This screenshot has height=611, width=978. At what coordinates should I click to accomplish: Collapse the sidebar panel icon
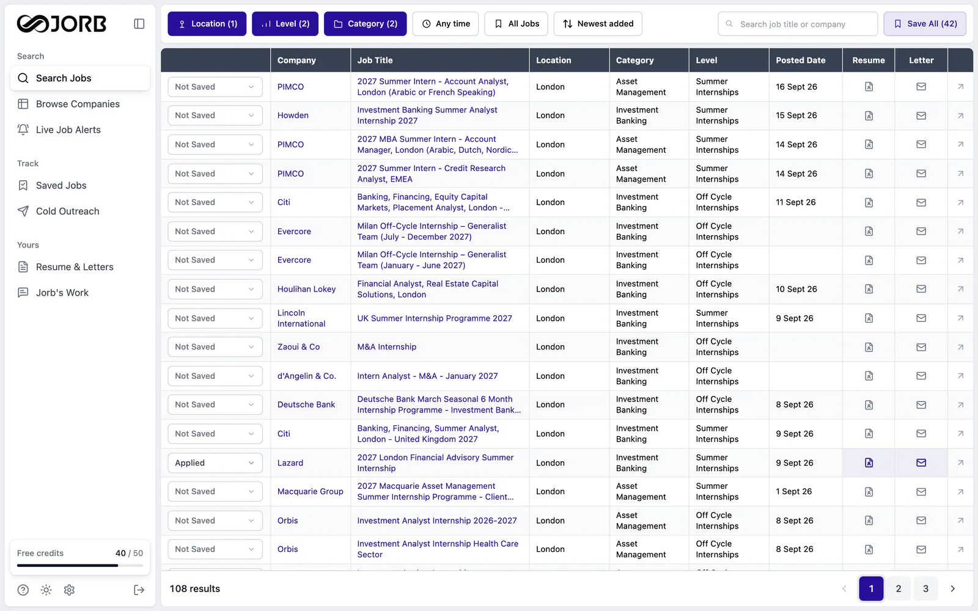coord(139,24)
